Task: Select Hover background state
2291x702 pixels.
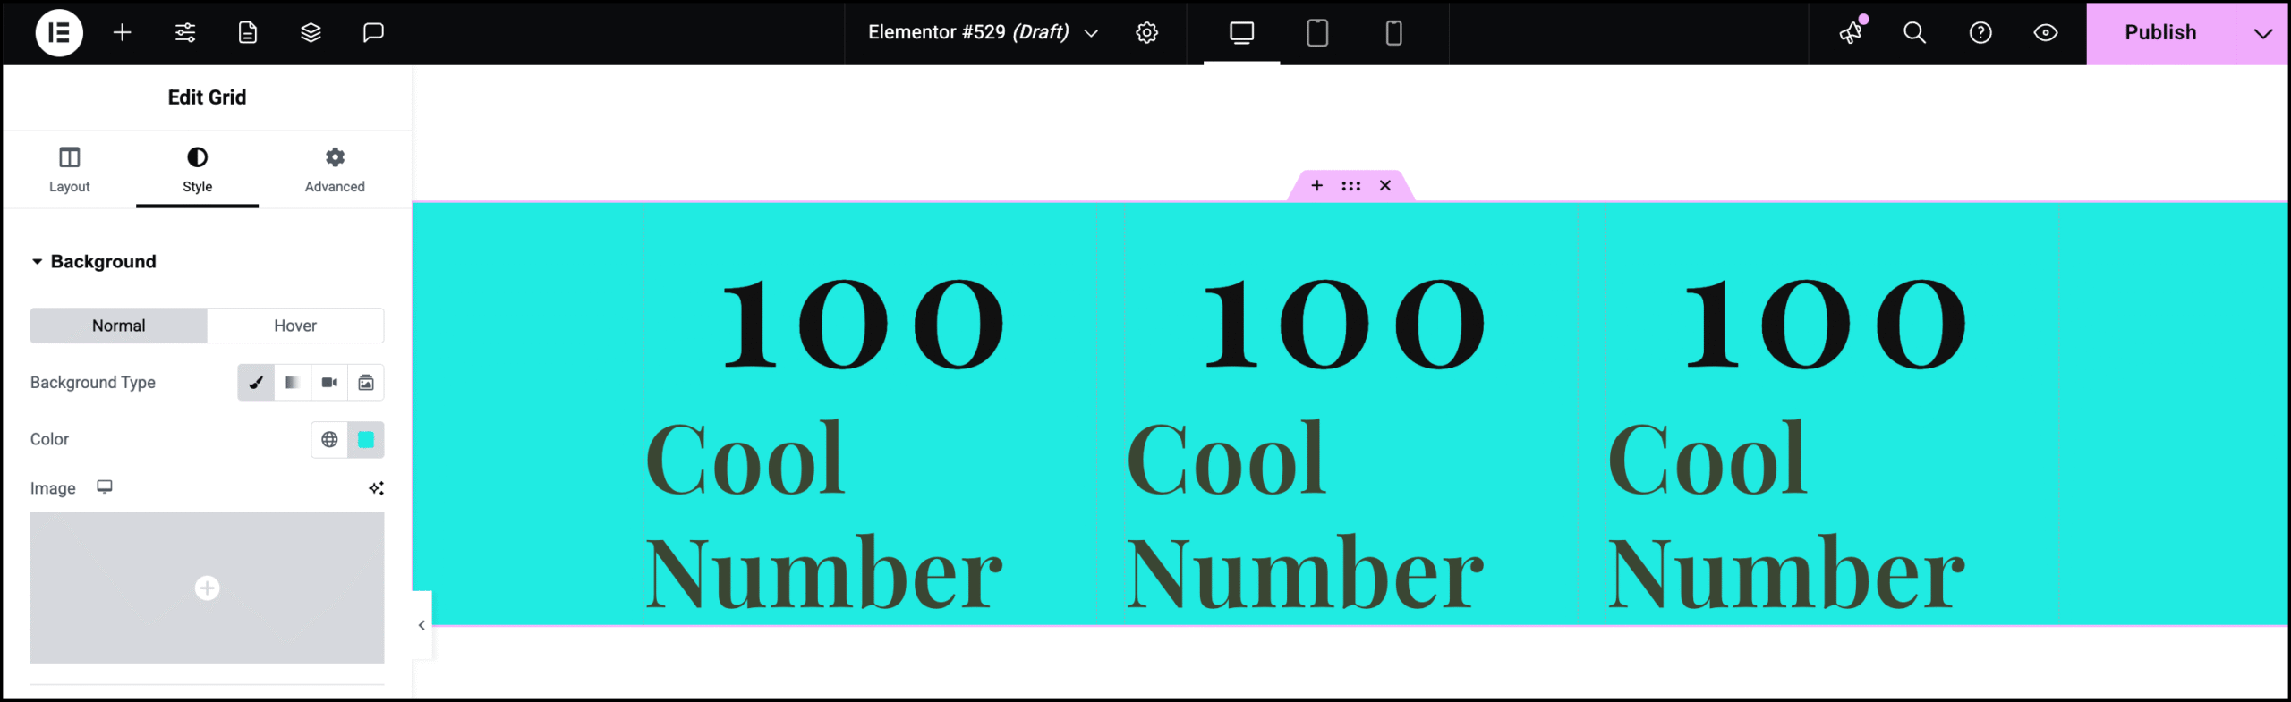Action: [295, 326]
